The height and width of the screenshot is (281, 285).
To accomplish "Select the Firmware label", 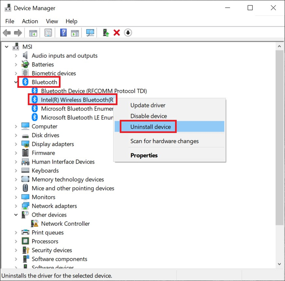I will (x=43, y=153).
